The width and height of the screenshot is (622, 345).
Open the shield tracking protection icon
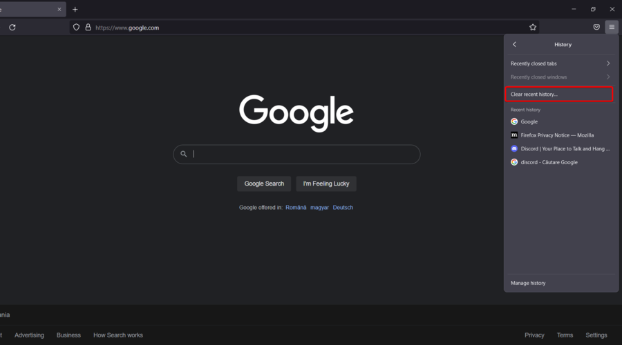[x=76, y=28]
